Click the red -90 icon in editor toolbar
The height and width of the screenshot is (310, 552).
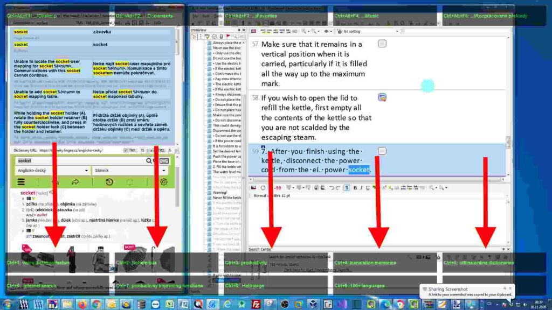coord(278,188)
